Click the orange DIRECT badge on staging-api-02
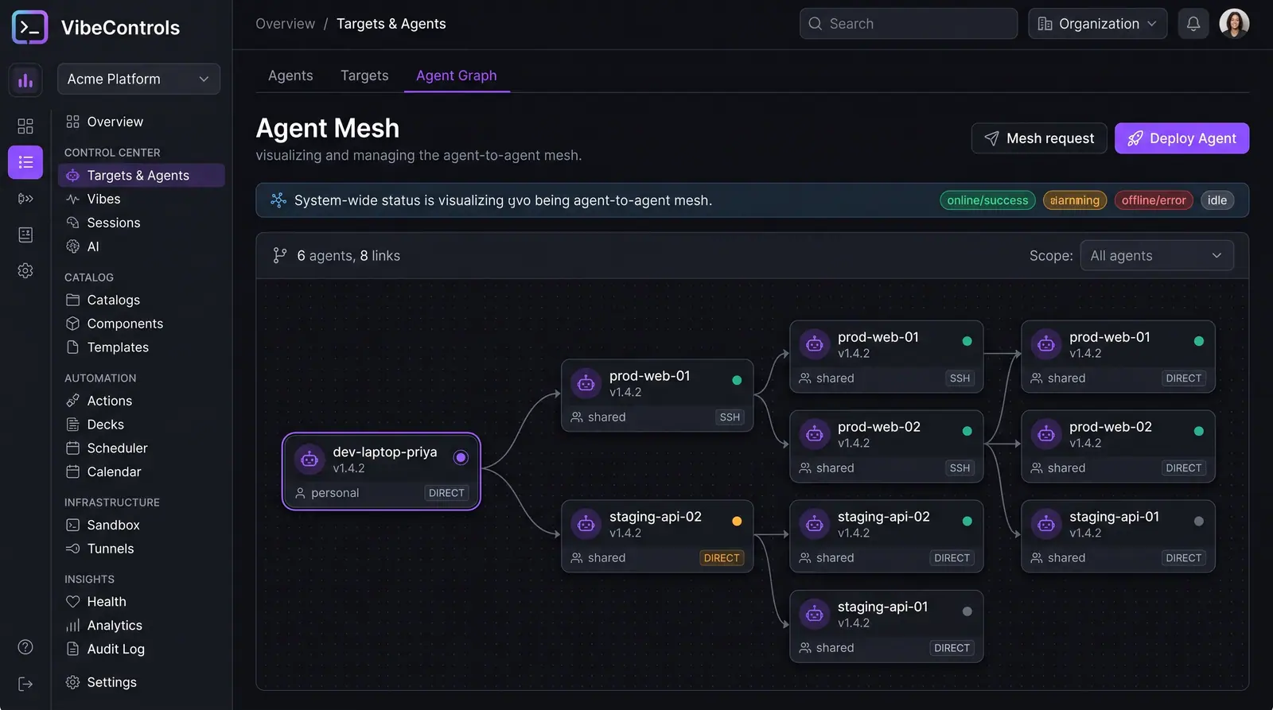The width and height of the screenshot is (1273, 710). pyautogui.click(x=722, y=558)
